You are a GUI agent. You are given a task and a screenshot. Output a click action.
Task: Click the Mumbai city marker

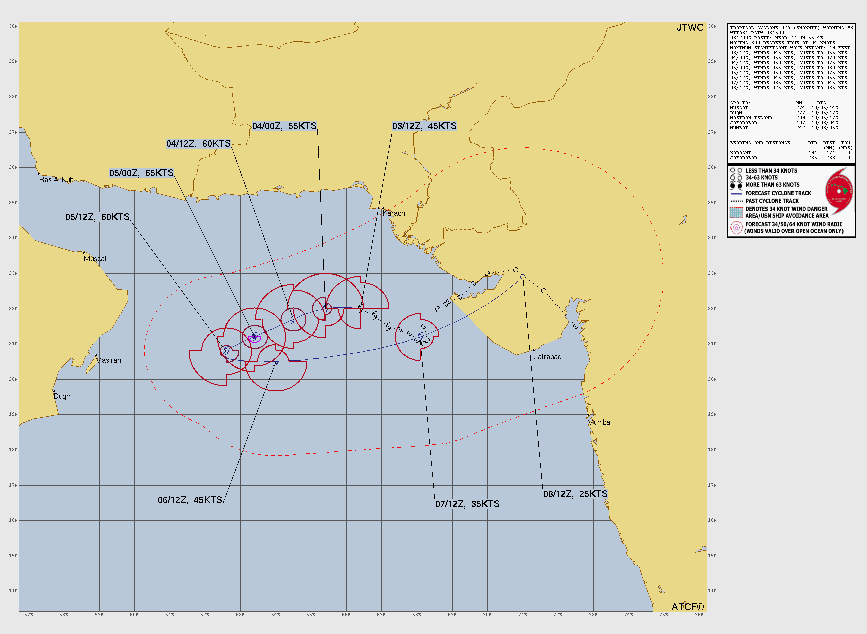588,416
